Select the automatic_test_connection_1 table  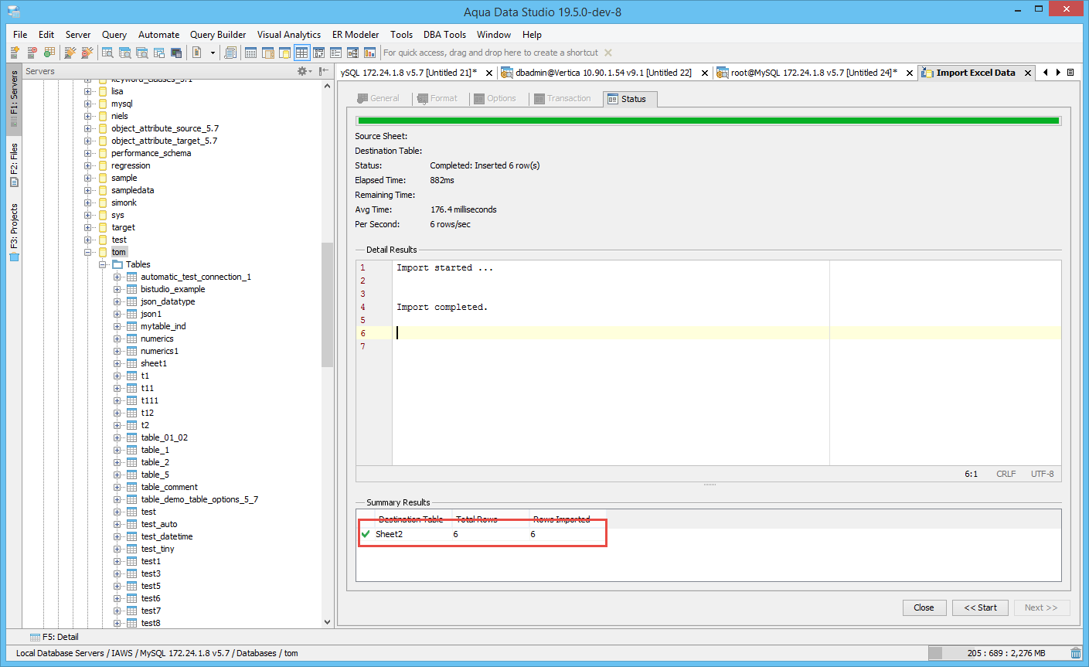[x=196, y=277]
